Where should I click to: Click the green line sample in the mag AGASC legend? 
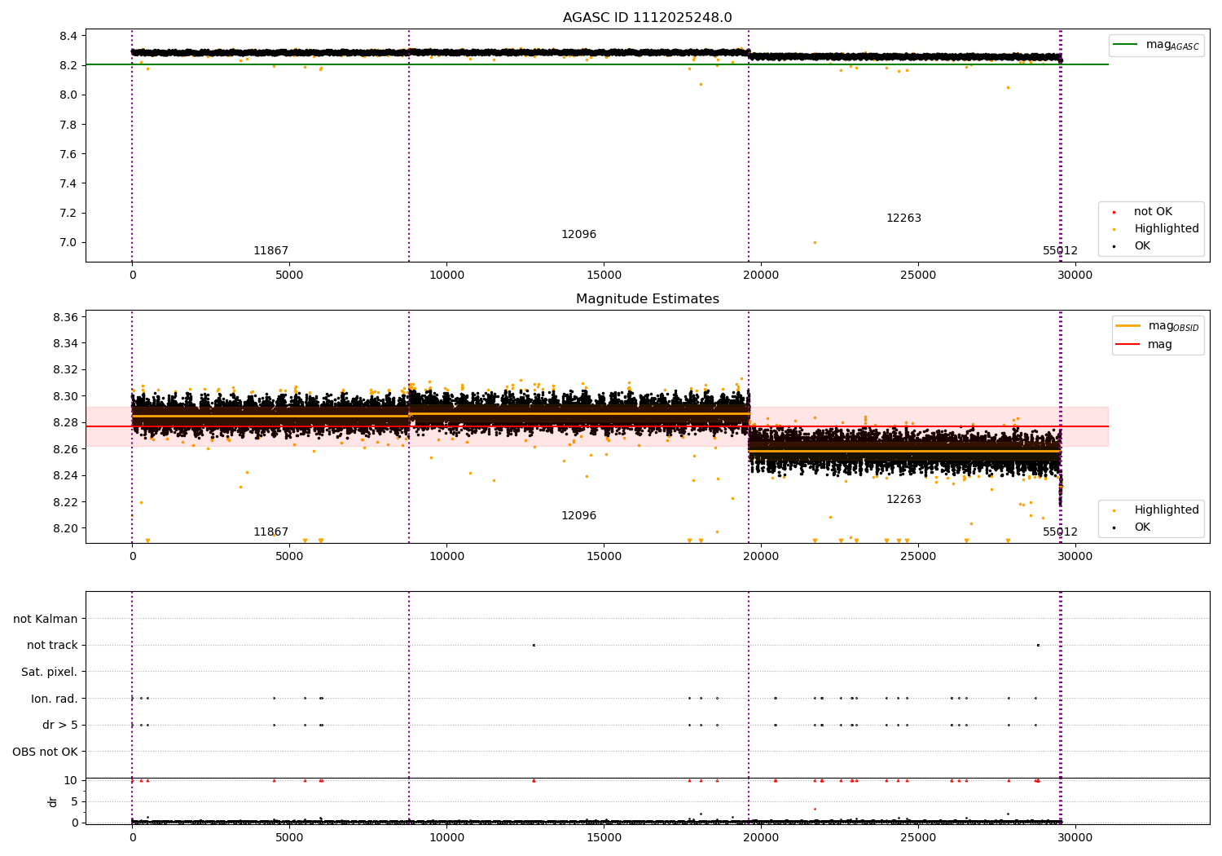(1126, 45)
